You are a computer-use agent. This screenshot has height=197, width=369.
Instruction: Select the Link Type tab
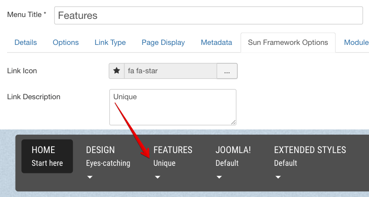click(x=110, y=43)
